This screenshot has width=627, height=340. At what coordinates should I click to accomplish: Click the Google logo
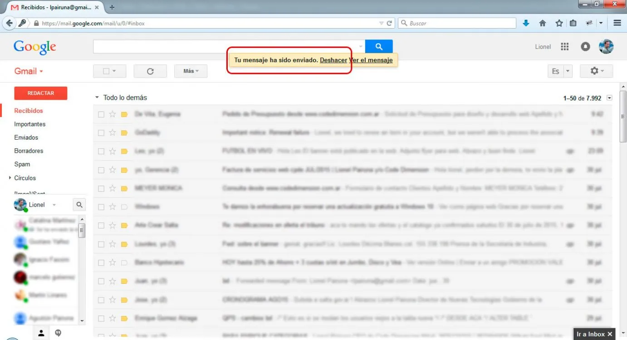[x=35, y=47]
